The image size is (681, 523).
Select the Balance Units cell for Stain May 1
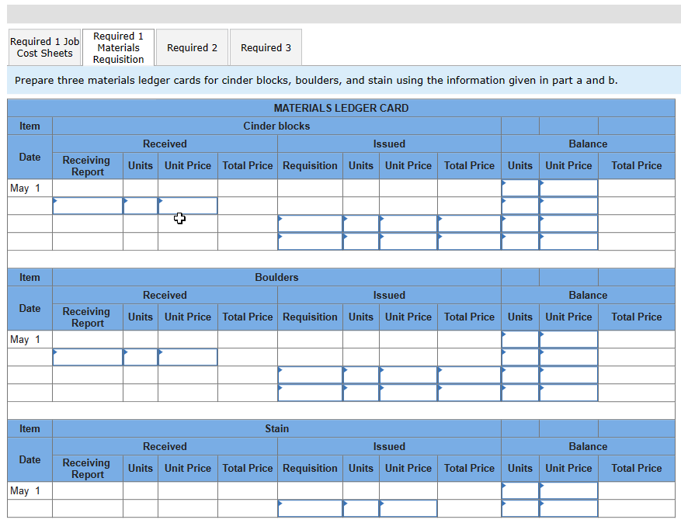519,490
